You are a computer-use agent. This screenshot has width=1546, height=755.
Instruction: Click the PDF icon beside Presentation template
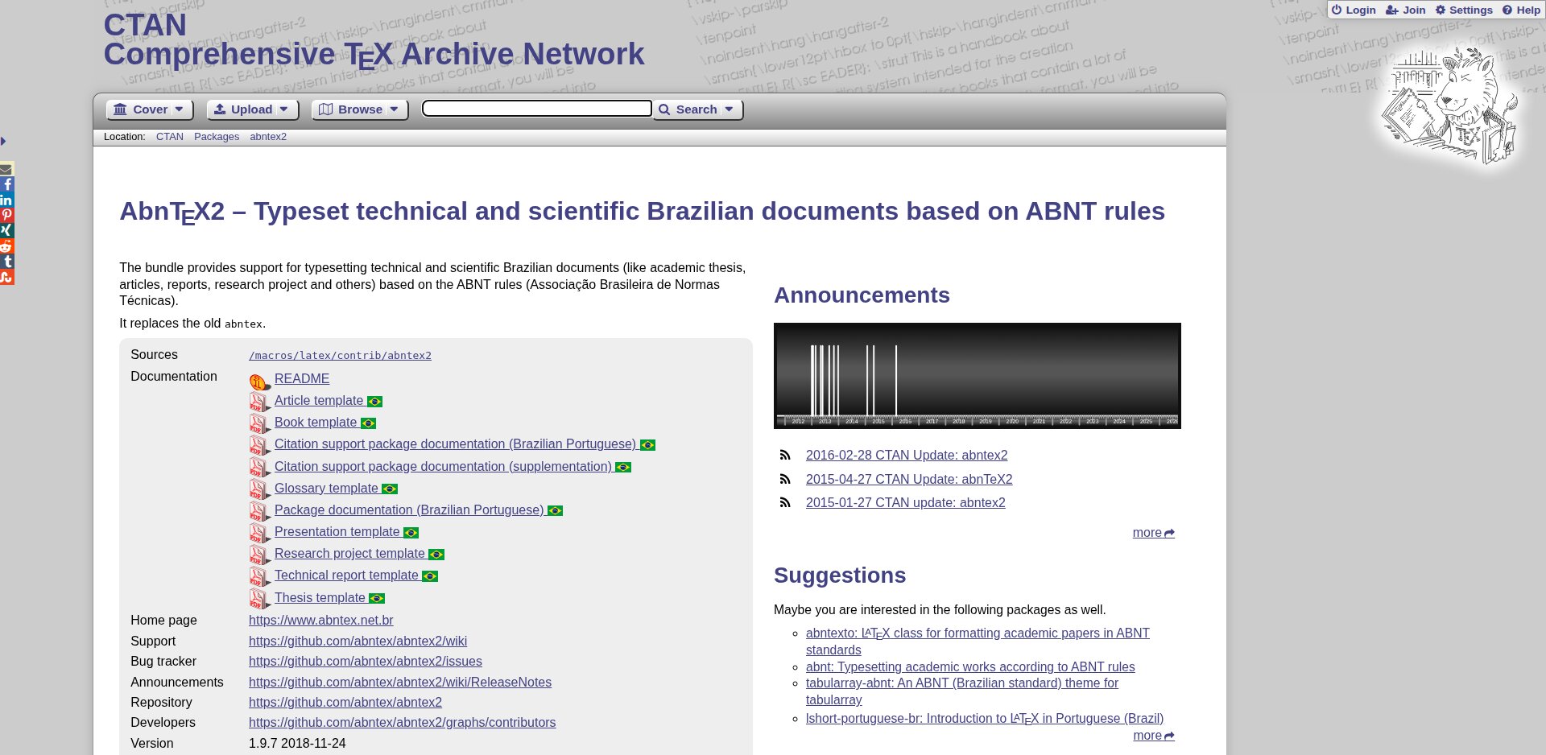259,533
